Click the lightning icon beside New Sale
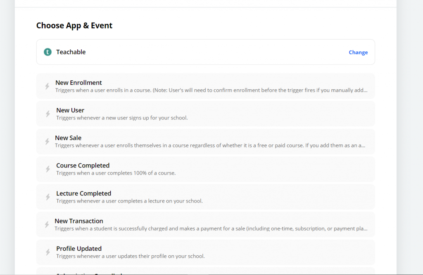This screenshot has height=275, width=423. pyautogui.click(x=47, y=141)
